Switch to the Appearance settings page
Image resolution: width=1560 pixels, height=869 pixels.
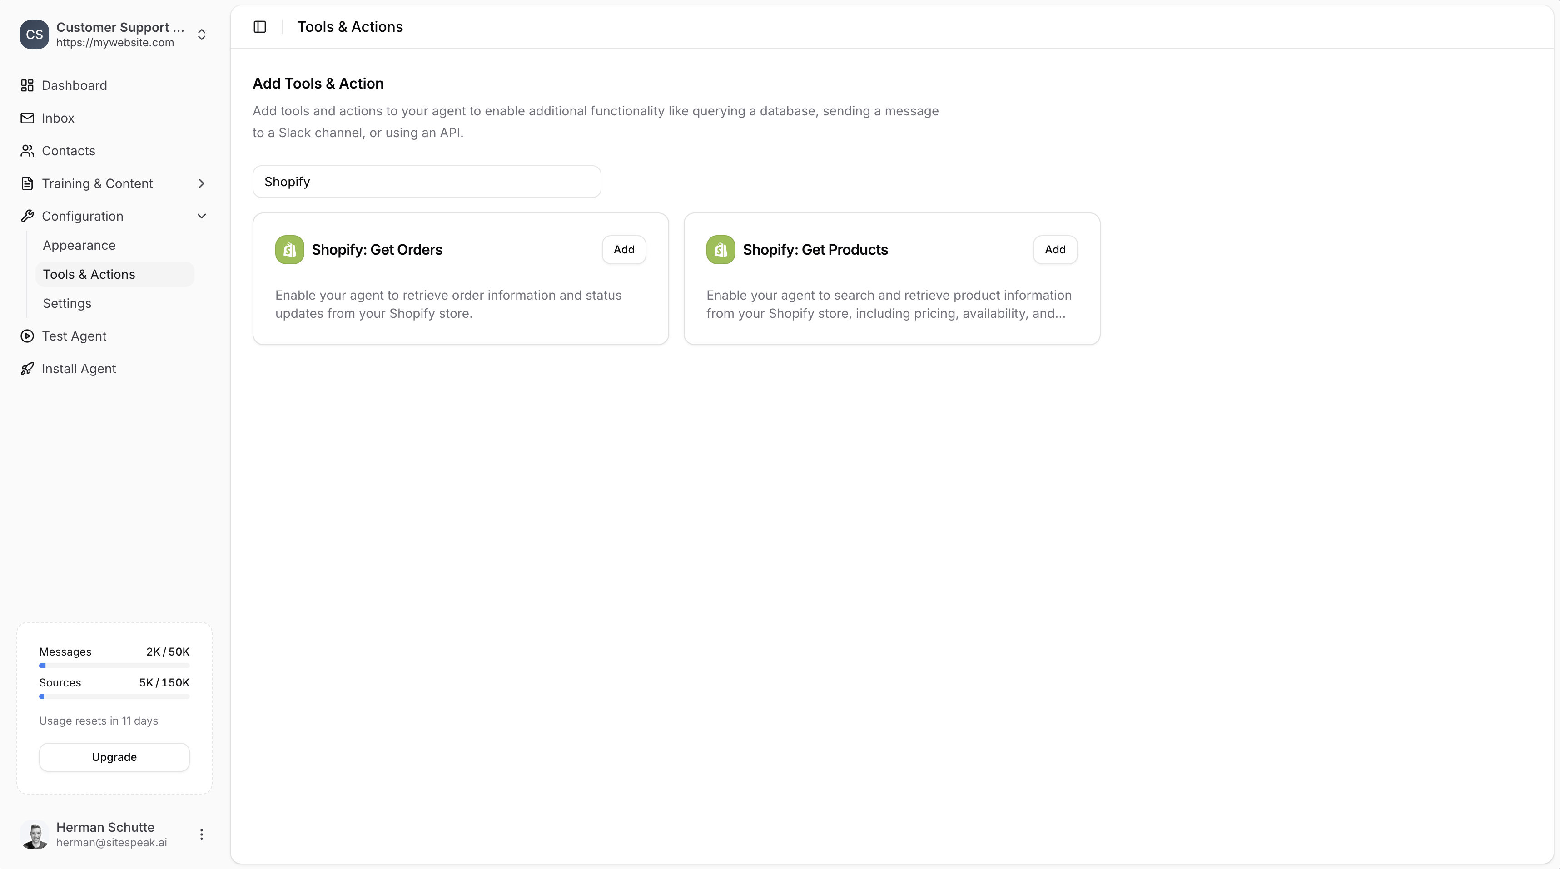point(79,245)
